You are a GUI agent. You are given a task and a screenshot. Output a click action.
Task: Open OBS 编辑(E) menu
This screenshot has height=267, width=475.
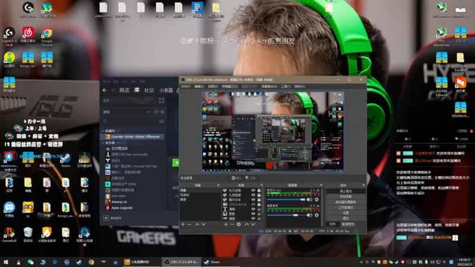[199, 87]
